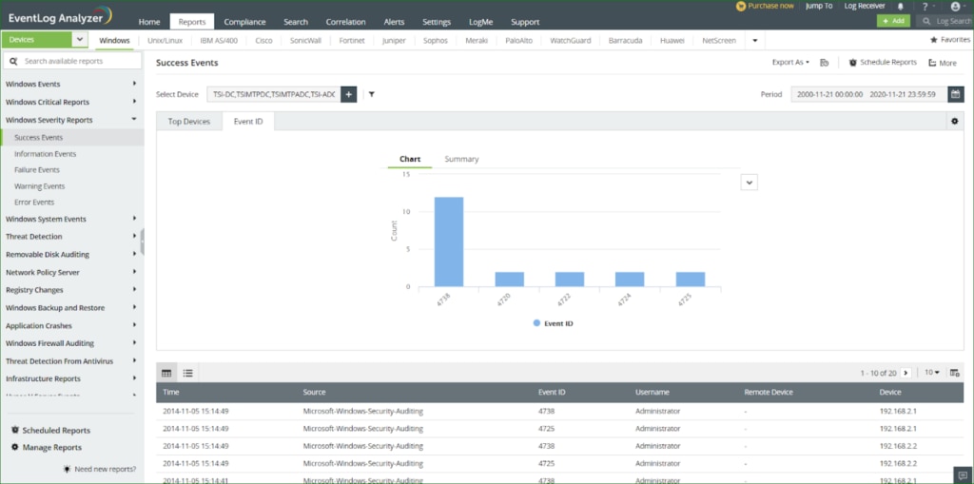Switch to table grid view icon

click(166, 373)
